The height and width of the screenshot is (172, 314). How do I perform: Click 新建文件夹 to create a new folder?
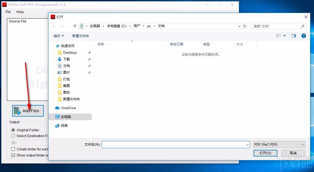click(81, 35)
